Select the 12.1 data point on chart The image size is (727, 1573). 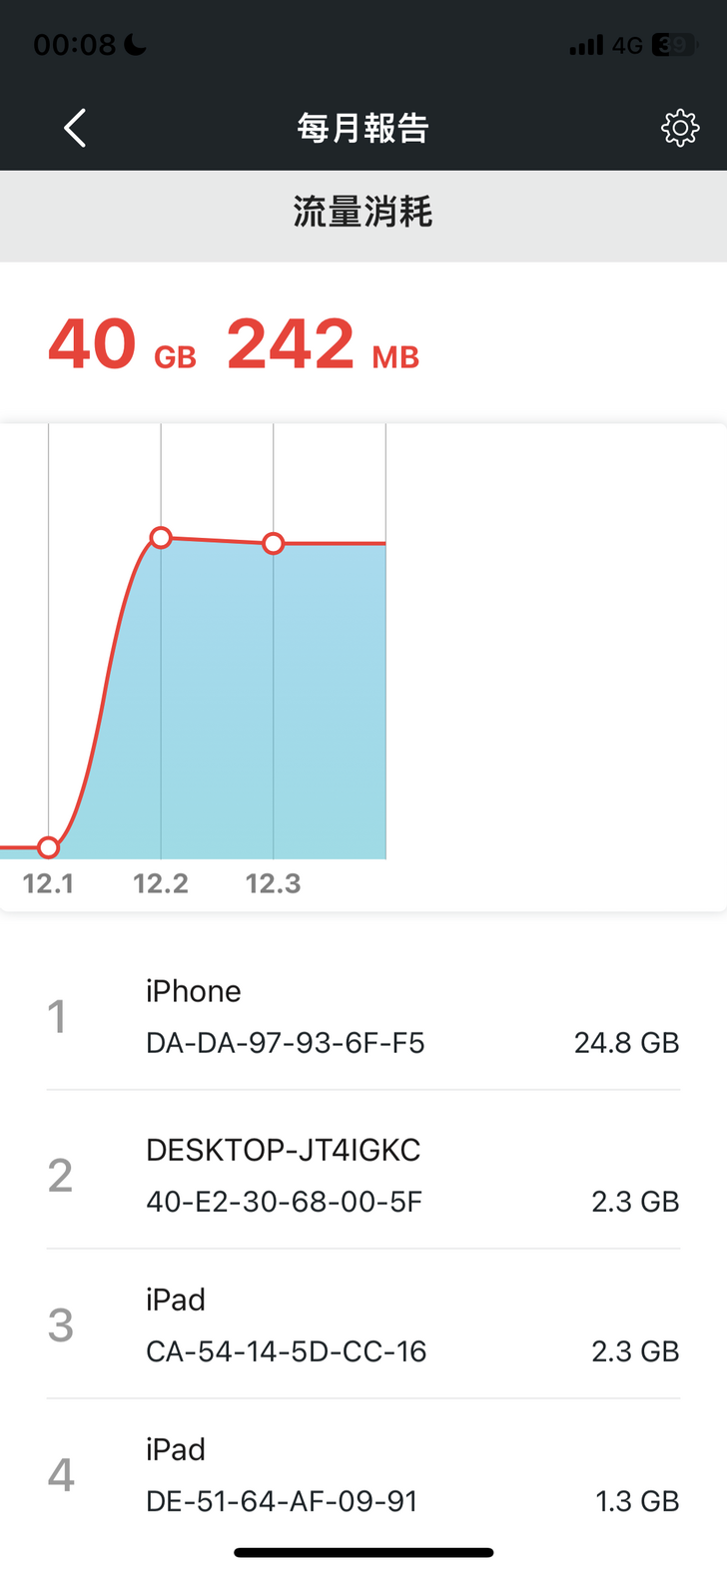tap(48, 847)
